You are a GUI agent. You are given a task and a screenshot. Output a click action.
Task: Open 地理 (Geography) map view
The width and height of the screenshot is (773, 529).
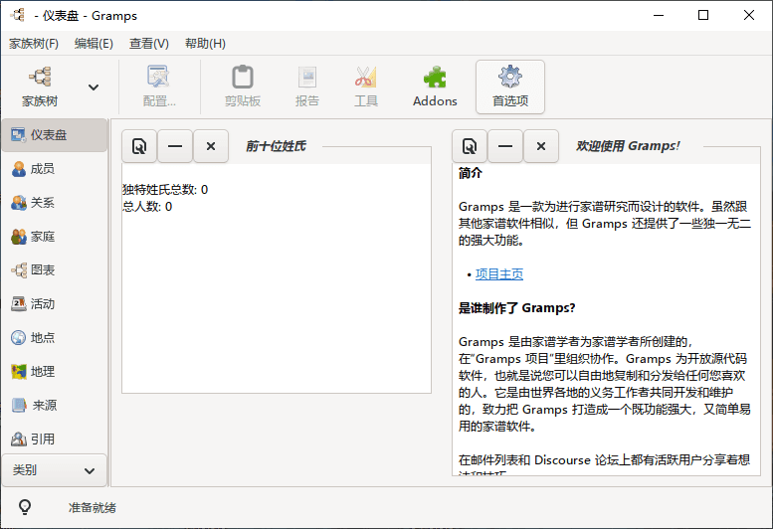click(42, 372)
